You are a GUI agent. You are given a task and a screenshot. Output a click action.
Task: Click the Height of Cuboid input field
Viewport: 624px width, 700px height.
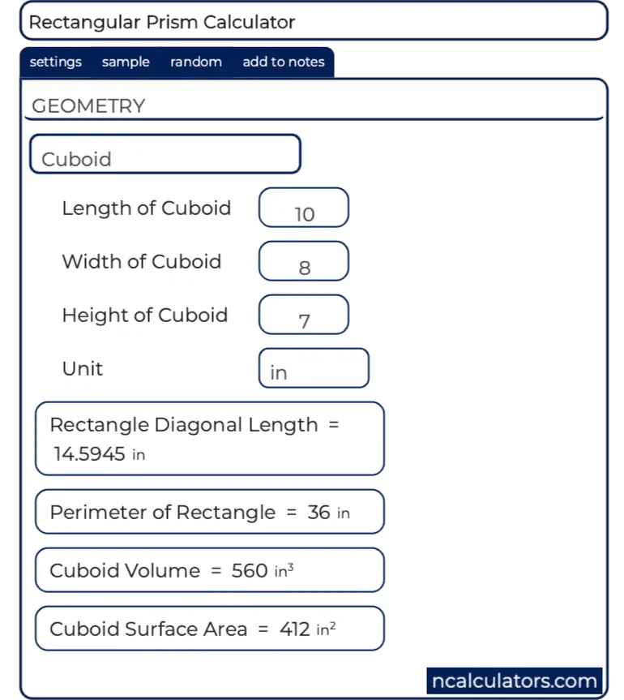click(303, 315)
